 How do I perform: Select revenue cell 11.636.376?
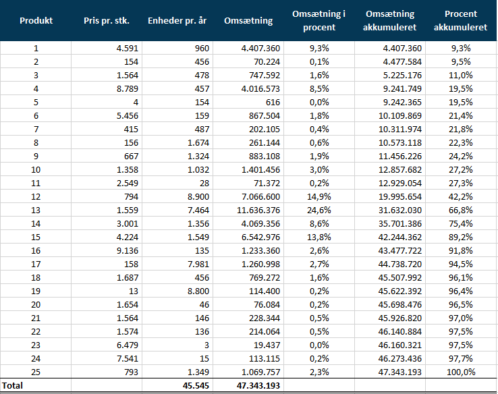pos(258,210)
